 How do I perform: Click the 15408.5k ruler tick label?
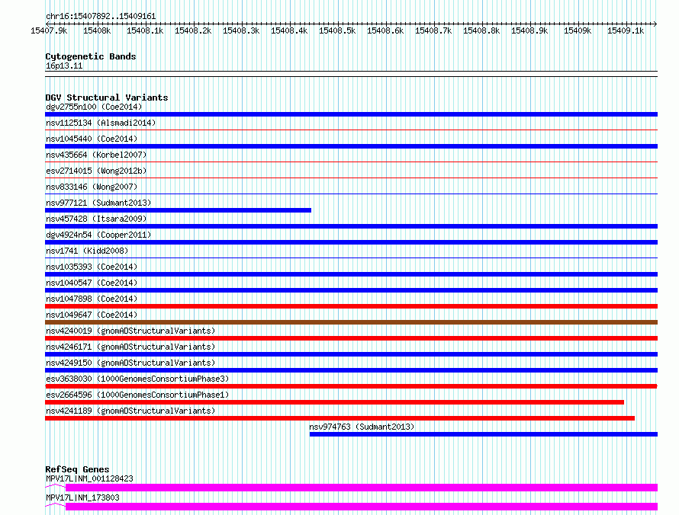pos(337,30)
